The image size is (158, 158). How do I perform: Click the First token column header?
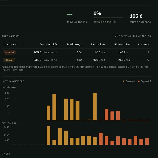[x=98, y=45]
